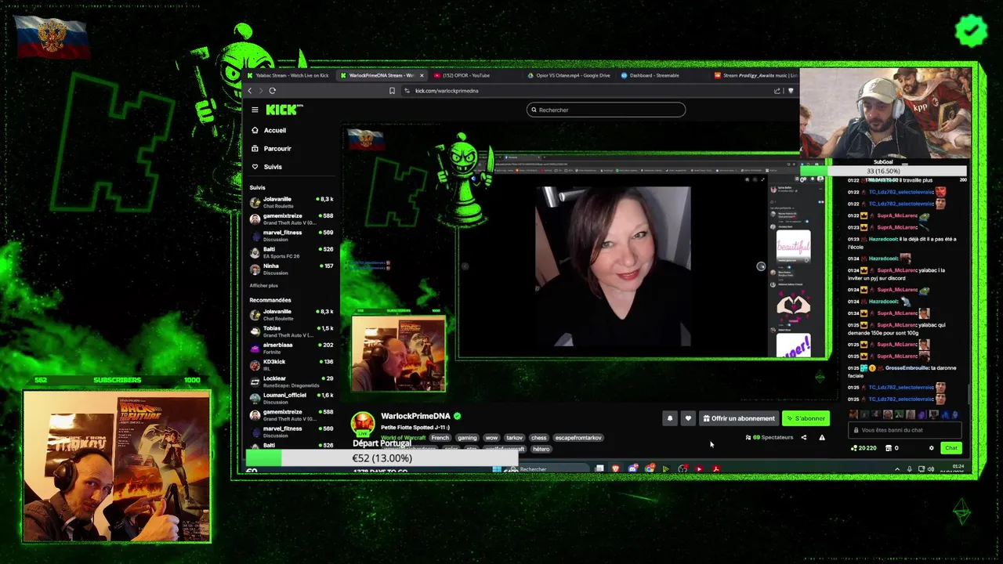
Task: Select the escapefromtarkov tag
Action: pyautogui.click(x=578, y=438)
